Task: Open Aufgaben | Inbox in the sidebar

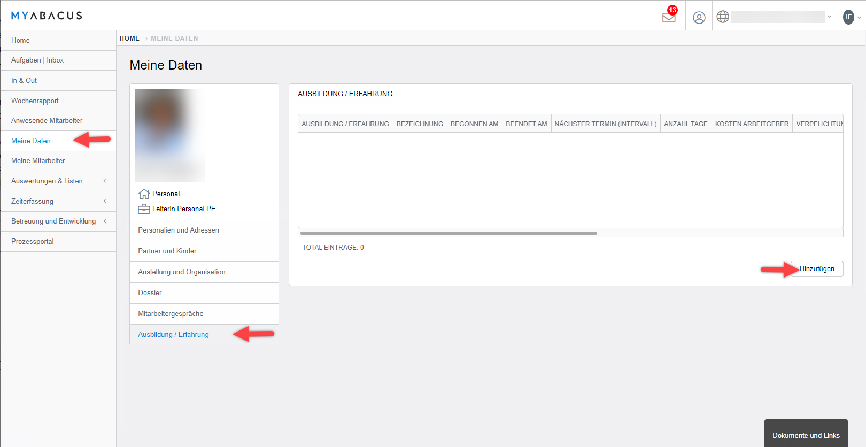Action: [58, 60]
